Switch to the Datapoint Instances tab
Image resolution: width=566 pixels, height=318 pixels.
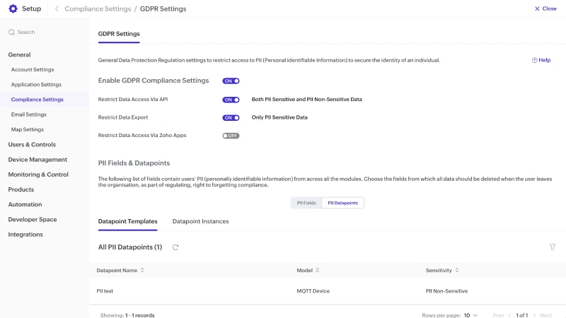pos(200,221)
